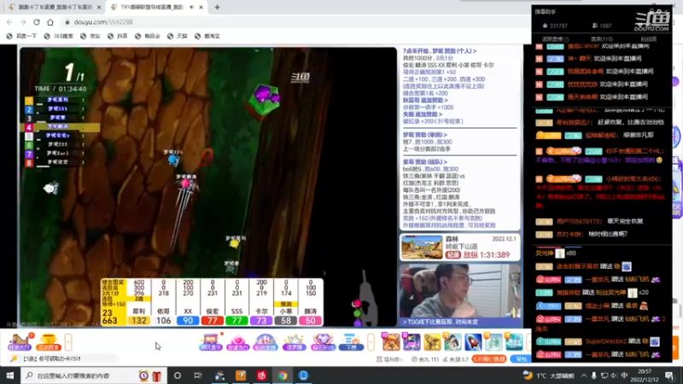Select the activity ranking tab in danmu panel
683x384 pixels.
click(552, 39)
